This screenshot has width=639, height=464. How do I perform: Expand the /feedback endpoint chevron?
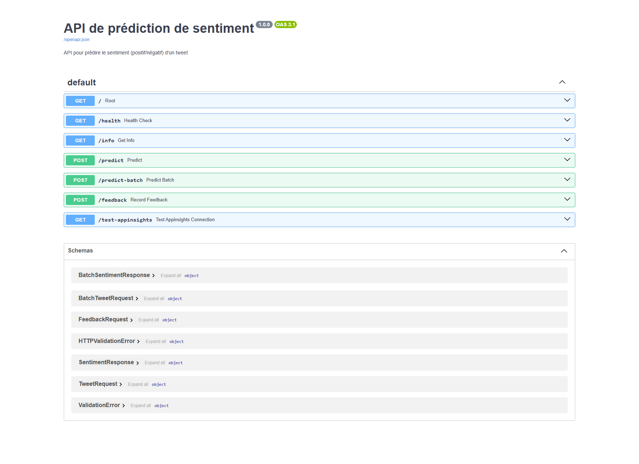click(x=567, y=199)
